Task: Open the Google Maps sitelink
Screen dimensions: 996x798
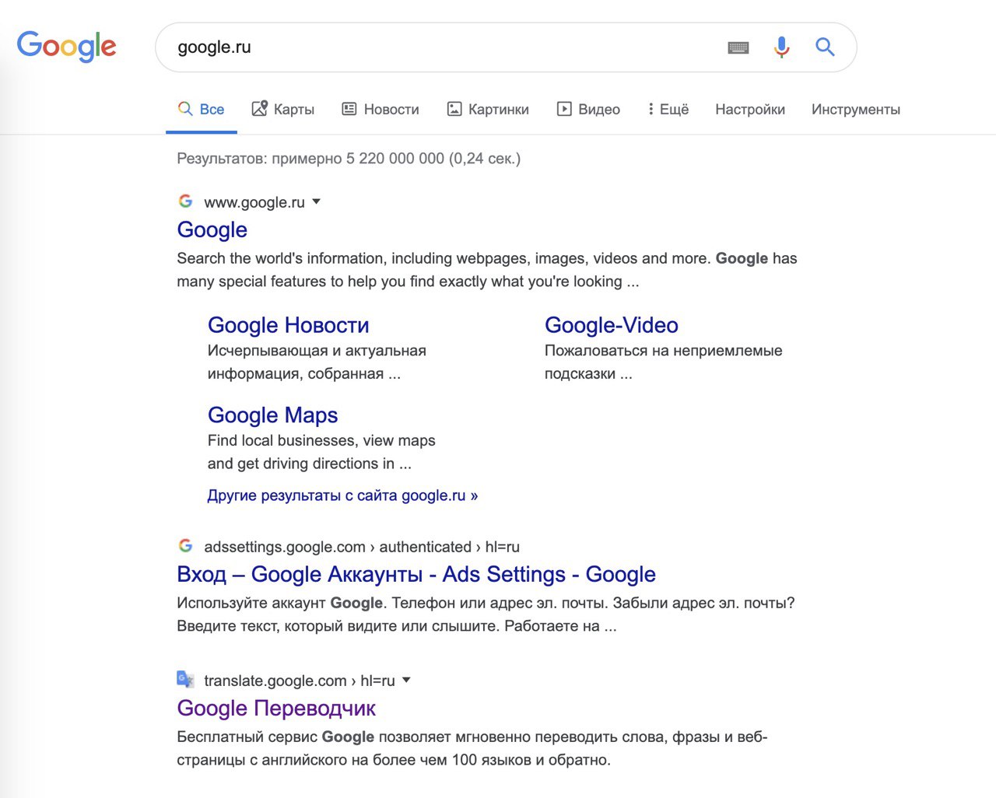Action: coord(273,415)
